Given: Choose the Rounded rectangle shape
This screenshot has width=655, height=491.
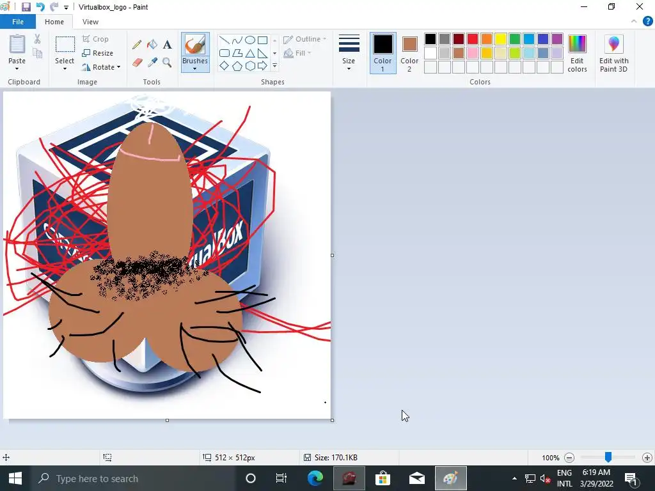Looking at the screenshot, I should point(225,53).
